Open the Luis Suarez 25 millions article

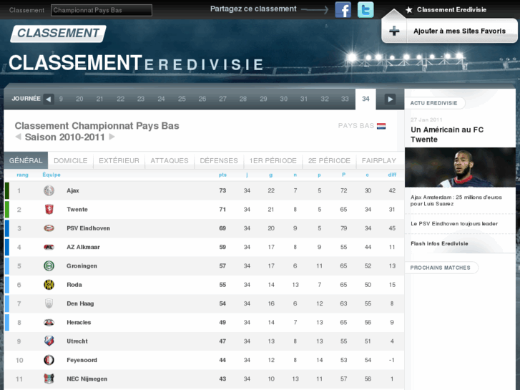coord(456,200)
